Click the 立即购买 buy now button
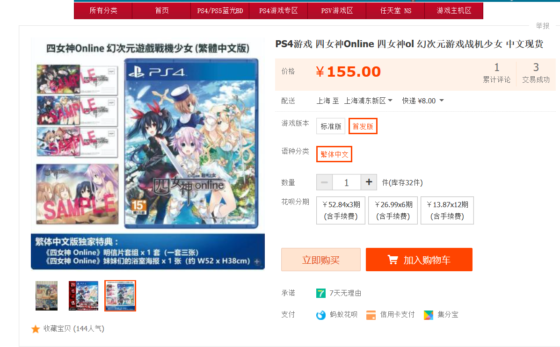Image resolution: width=560 pixels, height=347 pixels. coord(321,260)
